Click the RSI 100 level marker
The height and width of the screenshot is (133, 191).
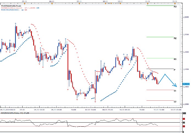(x=184, y=113)
